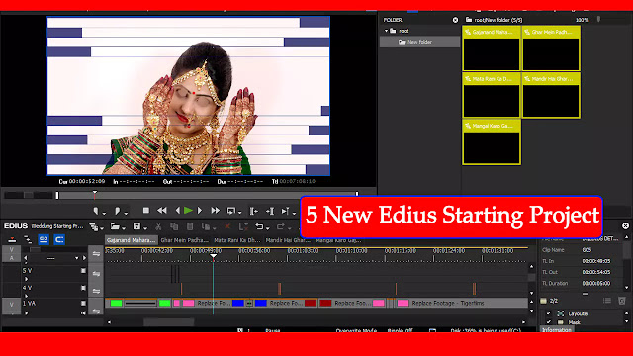Expand the 1 VA track
The image size is (633, 356).
27,312
